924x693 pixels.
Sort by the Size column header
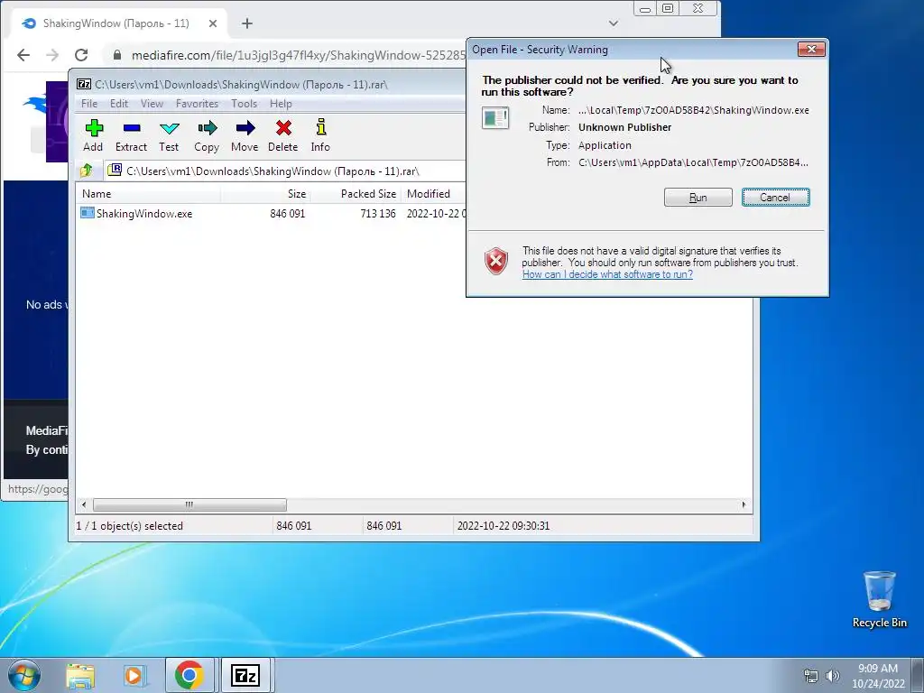[x=266, y=194]
